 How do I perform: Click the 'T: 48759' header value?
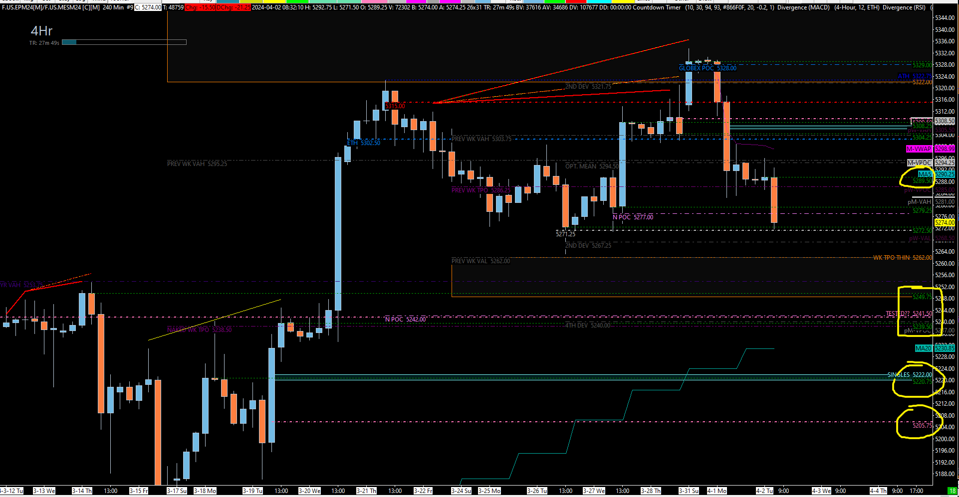173,7
